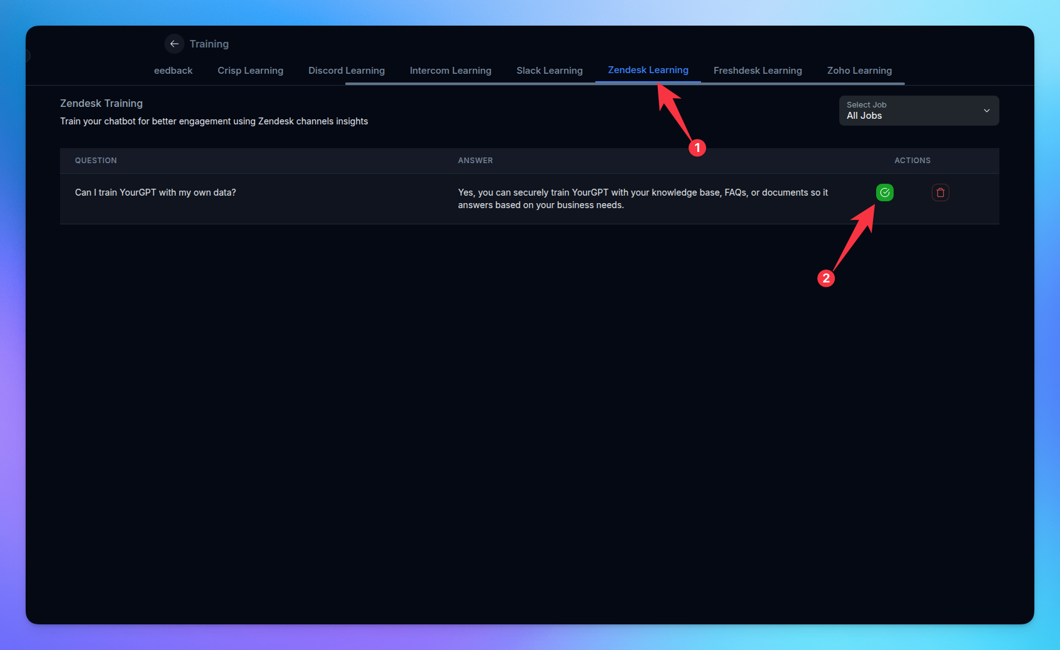Go to the Intercom Learning tab
1060x650 pixels.
[x=450, y=71]
